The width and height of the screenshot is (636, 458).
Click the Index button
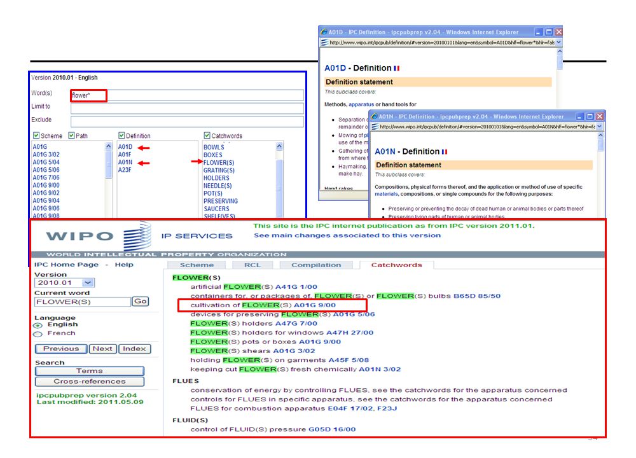click(134, 349)
